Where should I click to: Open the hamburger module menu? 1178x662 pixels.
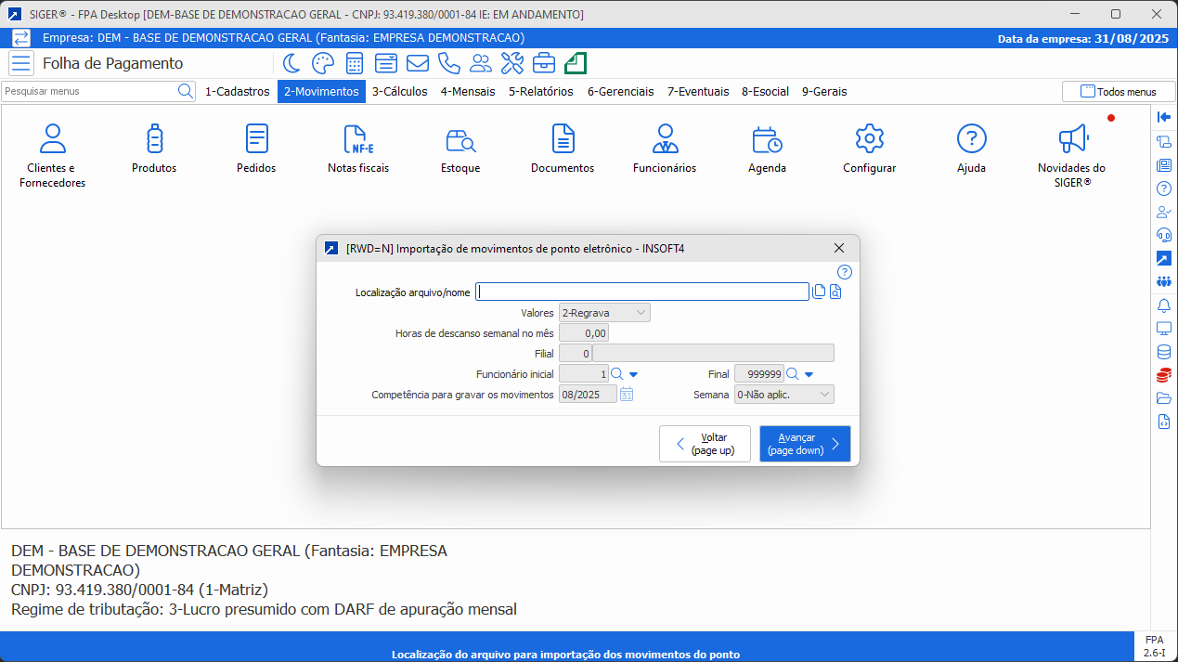(x=21, y=63)
